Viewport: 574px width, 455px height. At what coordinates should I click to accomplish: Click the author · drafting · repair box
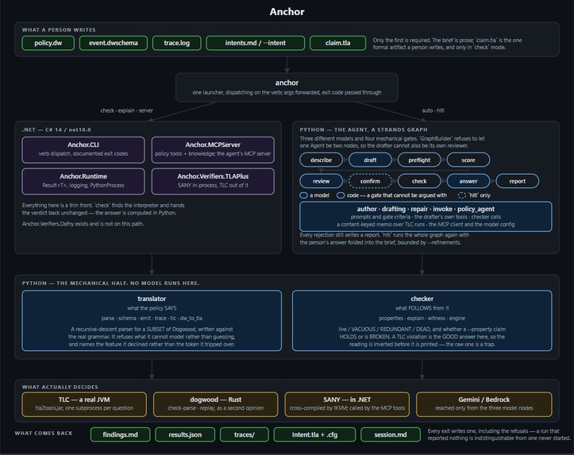click(426, 216)
